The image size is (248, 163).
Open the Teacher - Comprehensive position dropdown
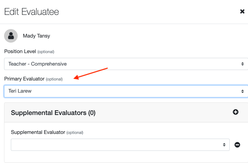(122, 64)
